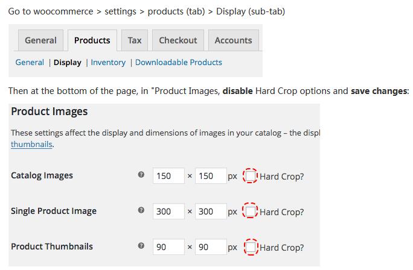
Task: Open the General sub-tab link
Action: click(30, 62)
